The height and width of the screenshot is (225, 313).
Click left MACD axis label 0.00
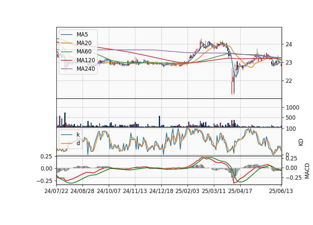pyautogui.click(x=46, y=169)
